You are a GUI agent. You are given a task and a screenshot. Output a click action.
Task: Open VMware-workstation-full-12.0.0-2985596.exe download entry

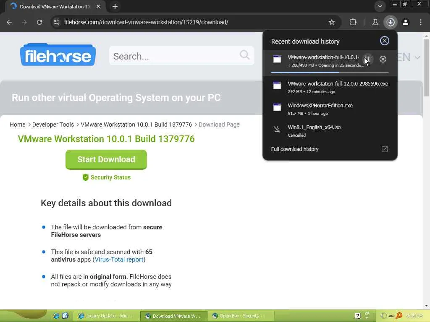pos(330,87)
